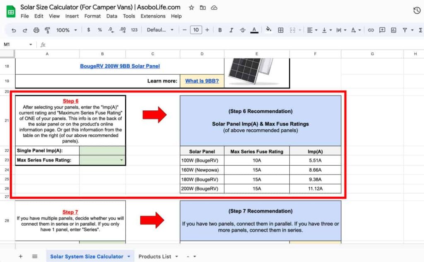Screen dimensions: 424x262
Task: Open the Help menu
Action: (176, 16)
